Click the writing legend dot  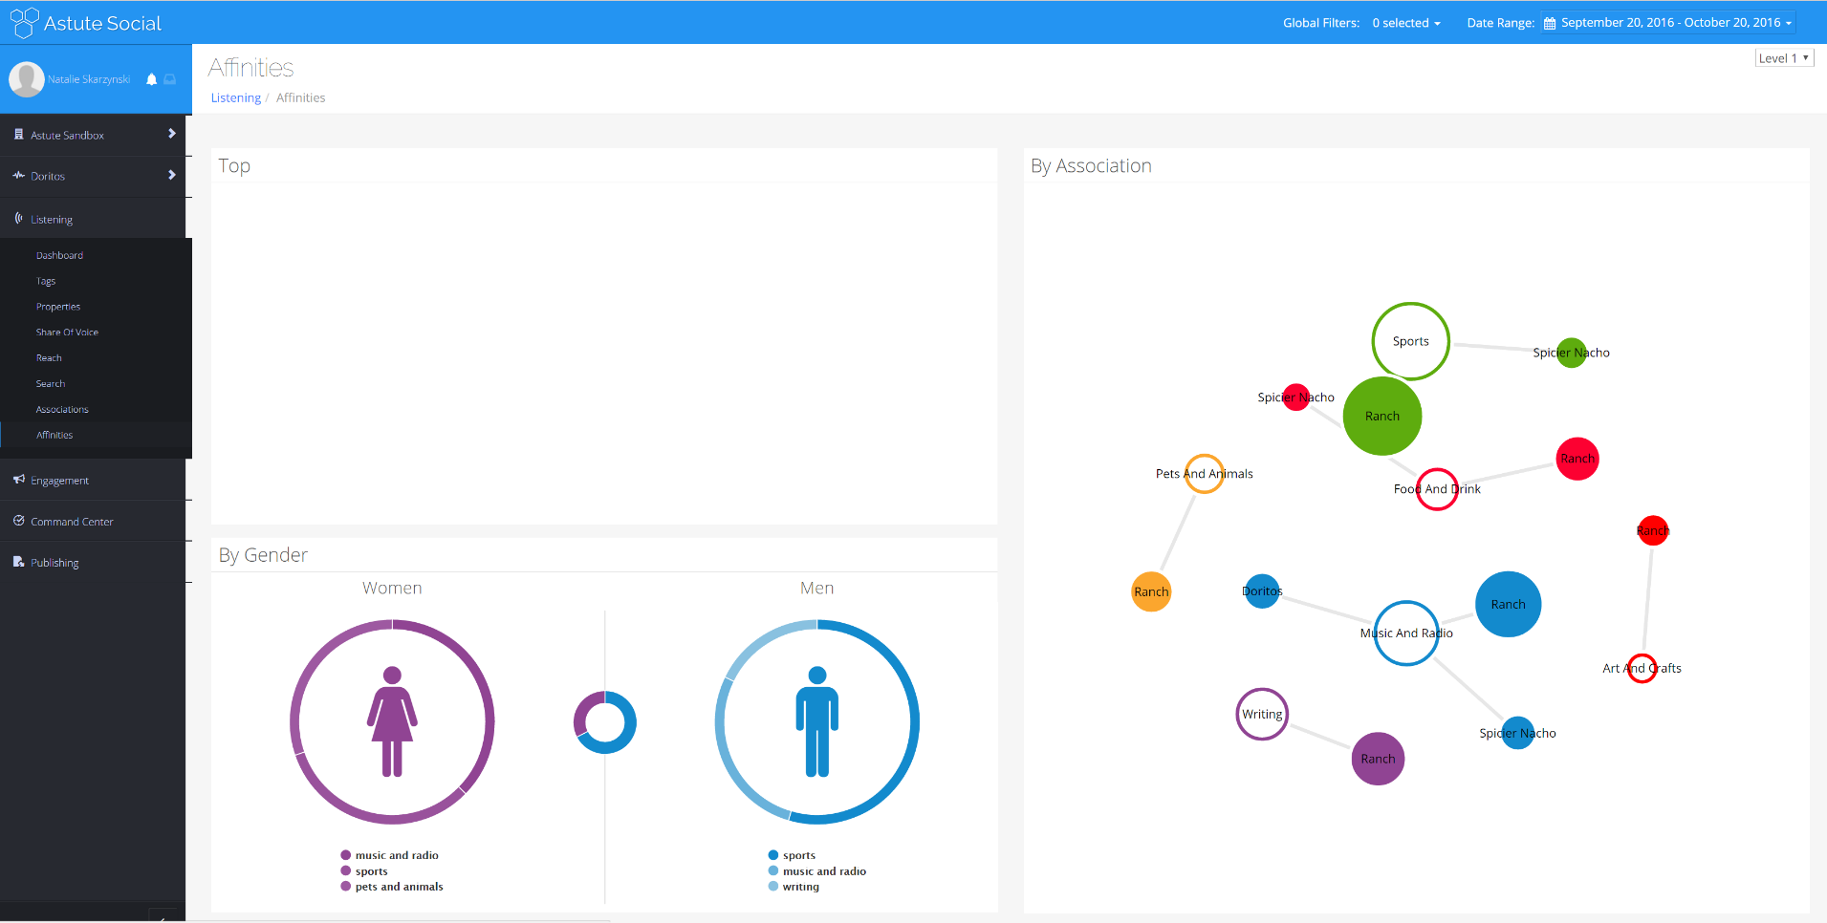773,886
